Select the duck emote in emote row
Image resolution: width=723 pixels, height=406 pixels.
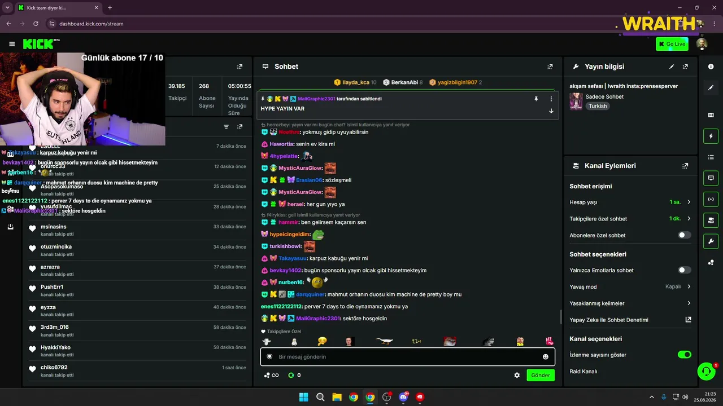click(x=384, y=341)
